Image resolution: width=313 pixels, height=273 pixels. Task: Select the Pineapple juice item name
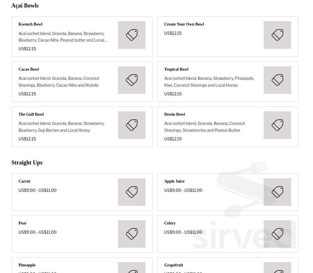click(27, 265)
